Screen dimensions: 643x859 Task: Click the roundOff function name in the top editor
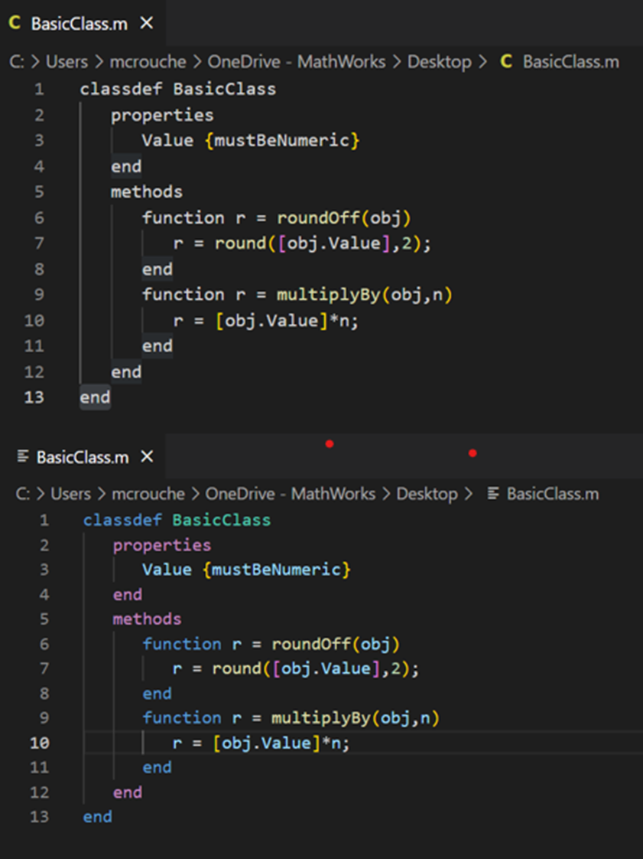point(318,218)
